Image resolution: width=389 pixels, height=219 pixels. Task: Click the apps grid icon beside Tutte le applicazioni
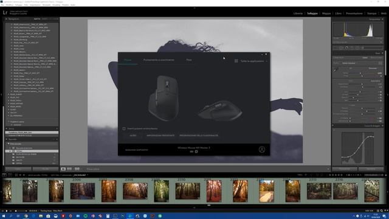point(236,61)
